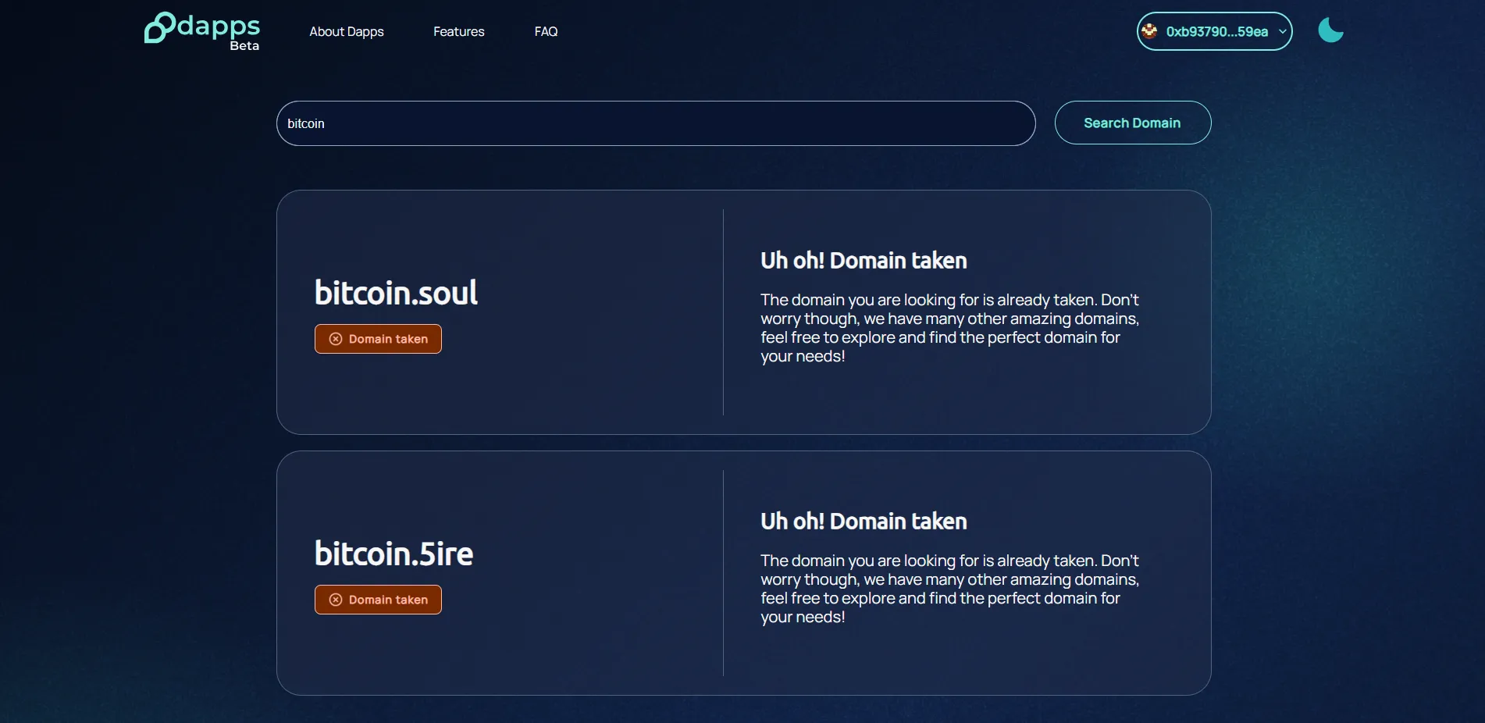1485x723 pixels.
Task: Toggle dark mode with the moon icon
Action: [1330, 30]
